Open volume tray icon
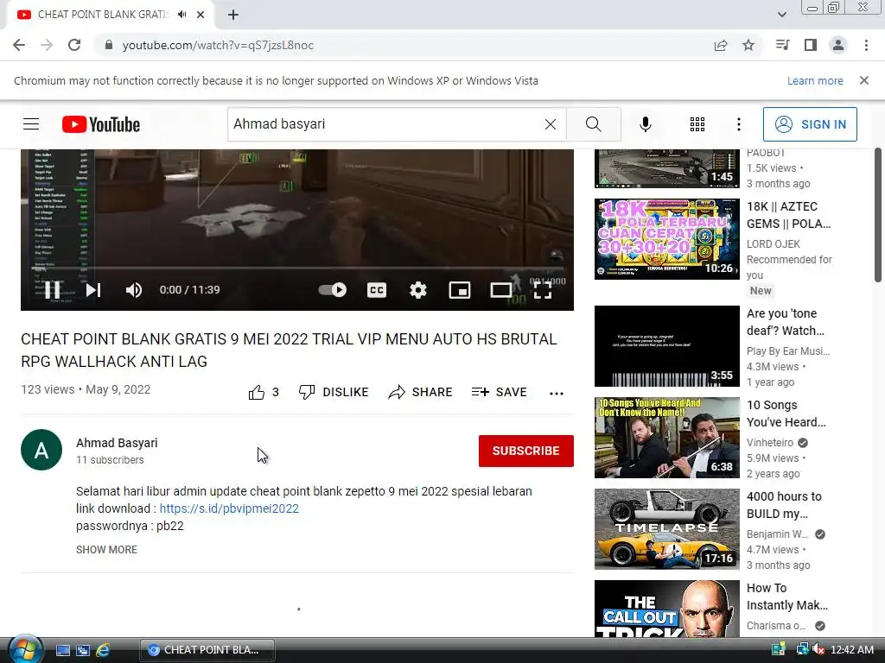This screenshot has height=663, width=885. [818, 650]
